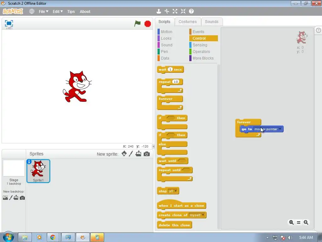The image size is (322, 242).
Task: Click the Scratch logo
Action: coord(13,11)
